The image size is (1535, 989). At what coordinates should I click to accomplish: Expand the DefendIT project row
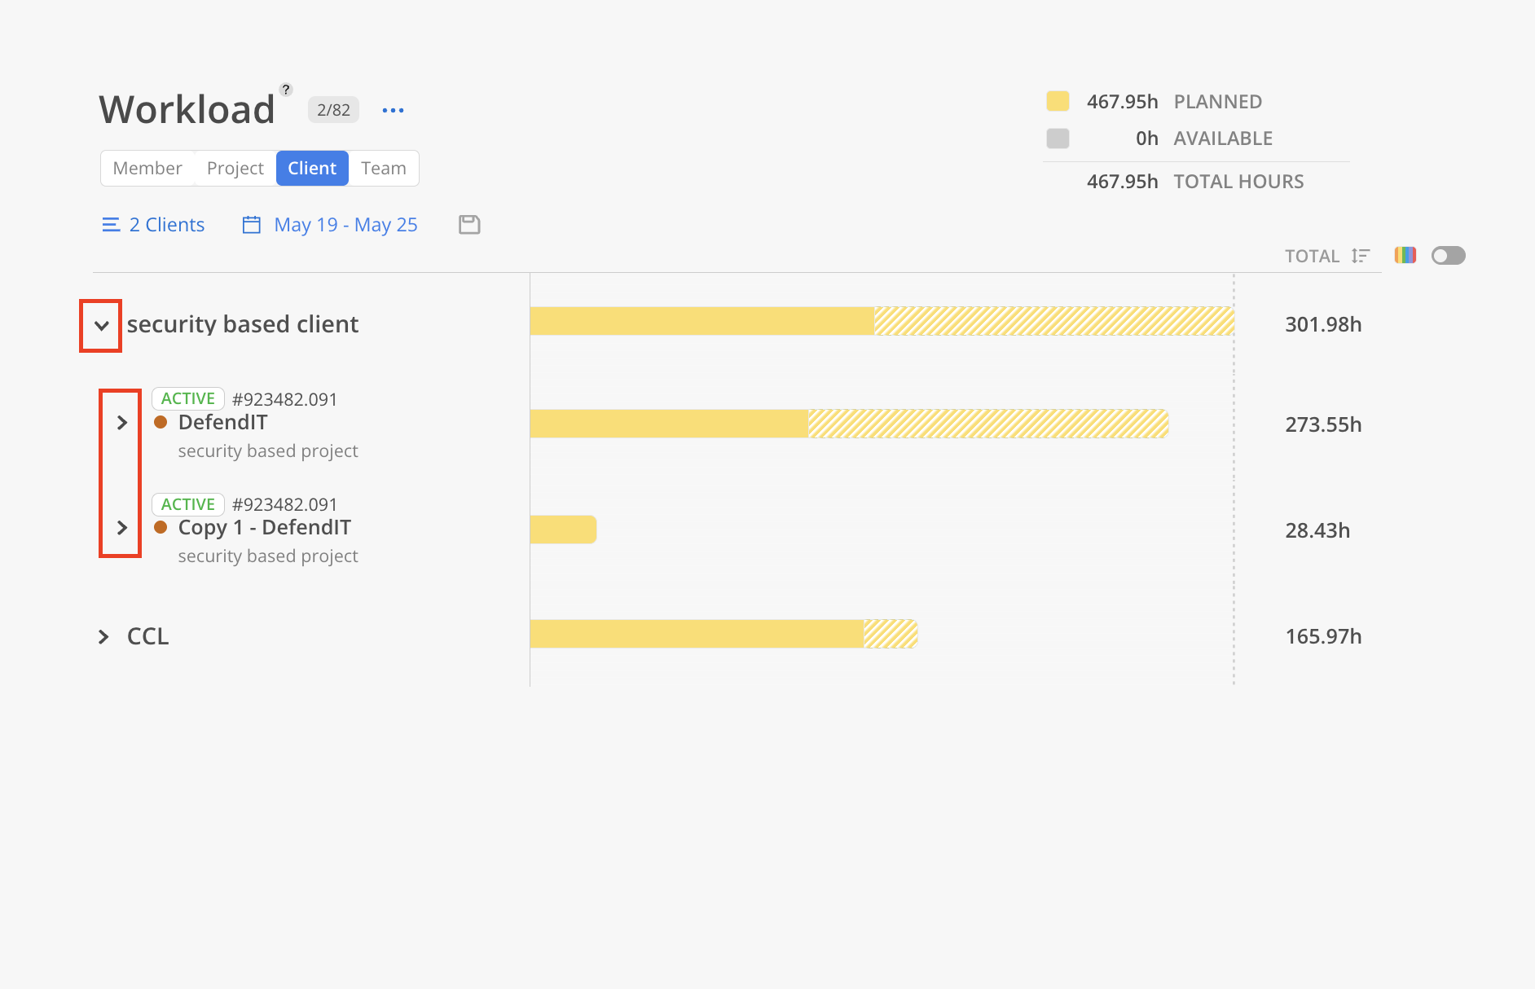122,423
